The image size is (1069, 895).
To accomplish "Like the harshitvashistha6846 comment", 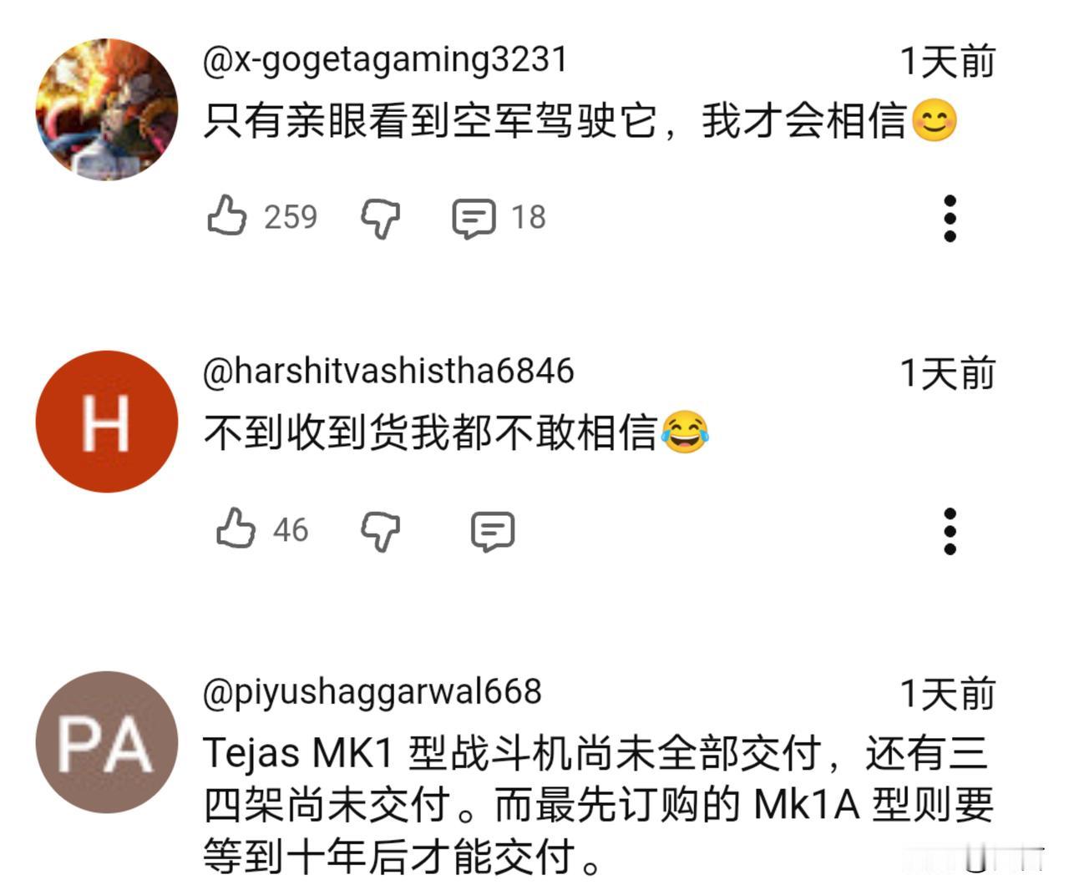I will (x=236, y=529).
